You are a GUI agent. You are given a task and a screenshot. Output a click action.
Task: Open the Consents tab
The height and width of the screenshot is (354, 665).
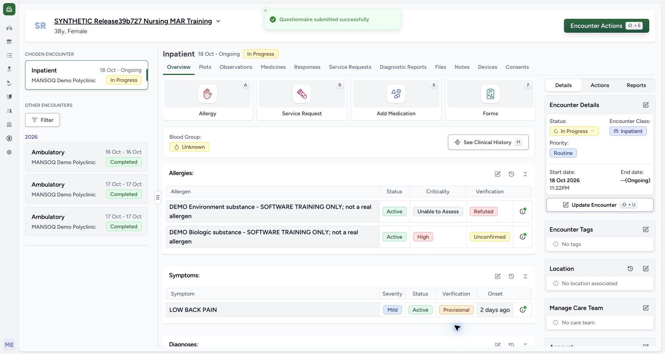[x=517, y=67]
